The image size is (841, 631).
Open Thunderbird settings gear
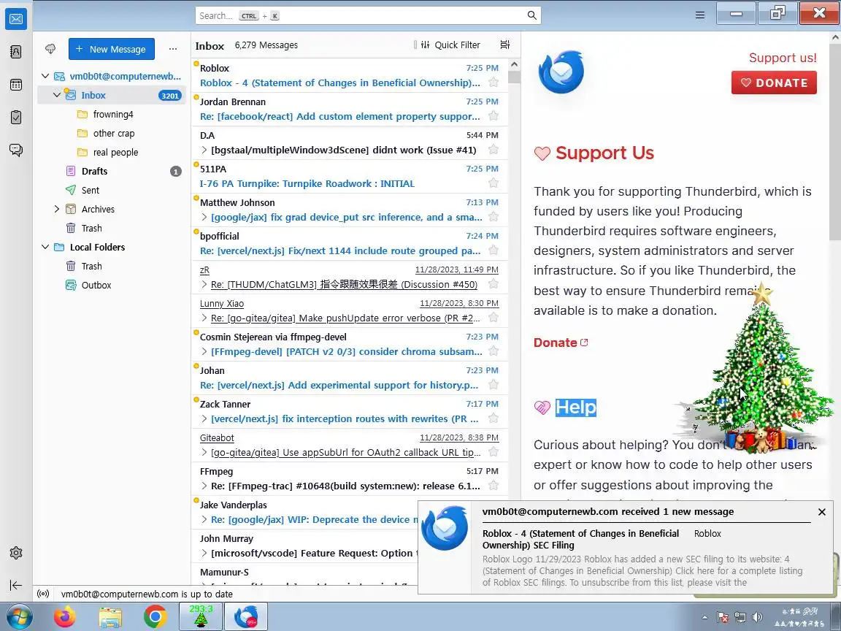(x=16, y=553)
